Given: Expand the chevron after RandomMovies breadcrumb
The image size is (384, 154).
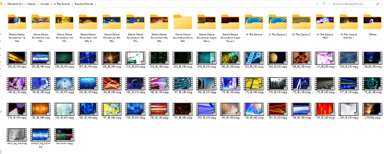Looking at the screenshot, I should (x=95, y=4).
